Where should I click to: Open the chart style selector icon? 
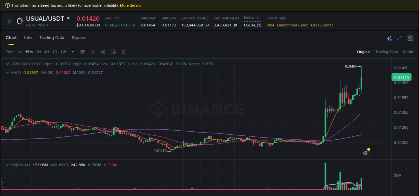tap(93, 52)
